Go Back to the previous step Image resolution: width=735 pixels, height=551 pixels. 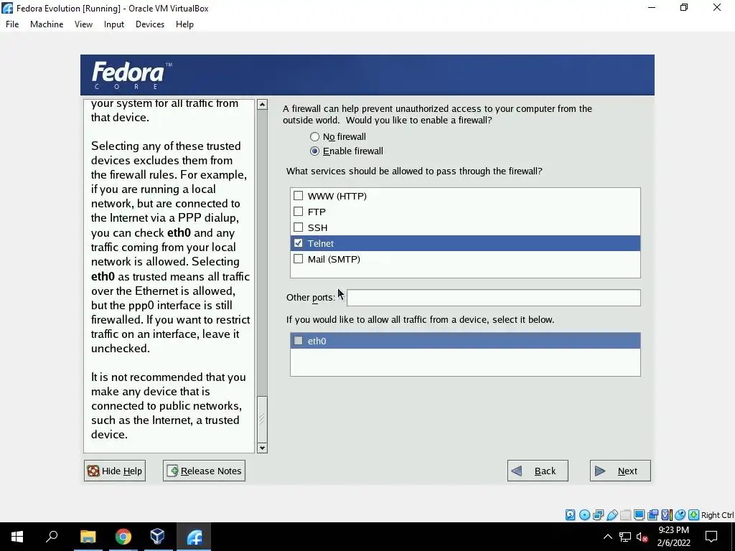pyautogui.click(x=538, y=471)
